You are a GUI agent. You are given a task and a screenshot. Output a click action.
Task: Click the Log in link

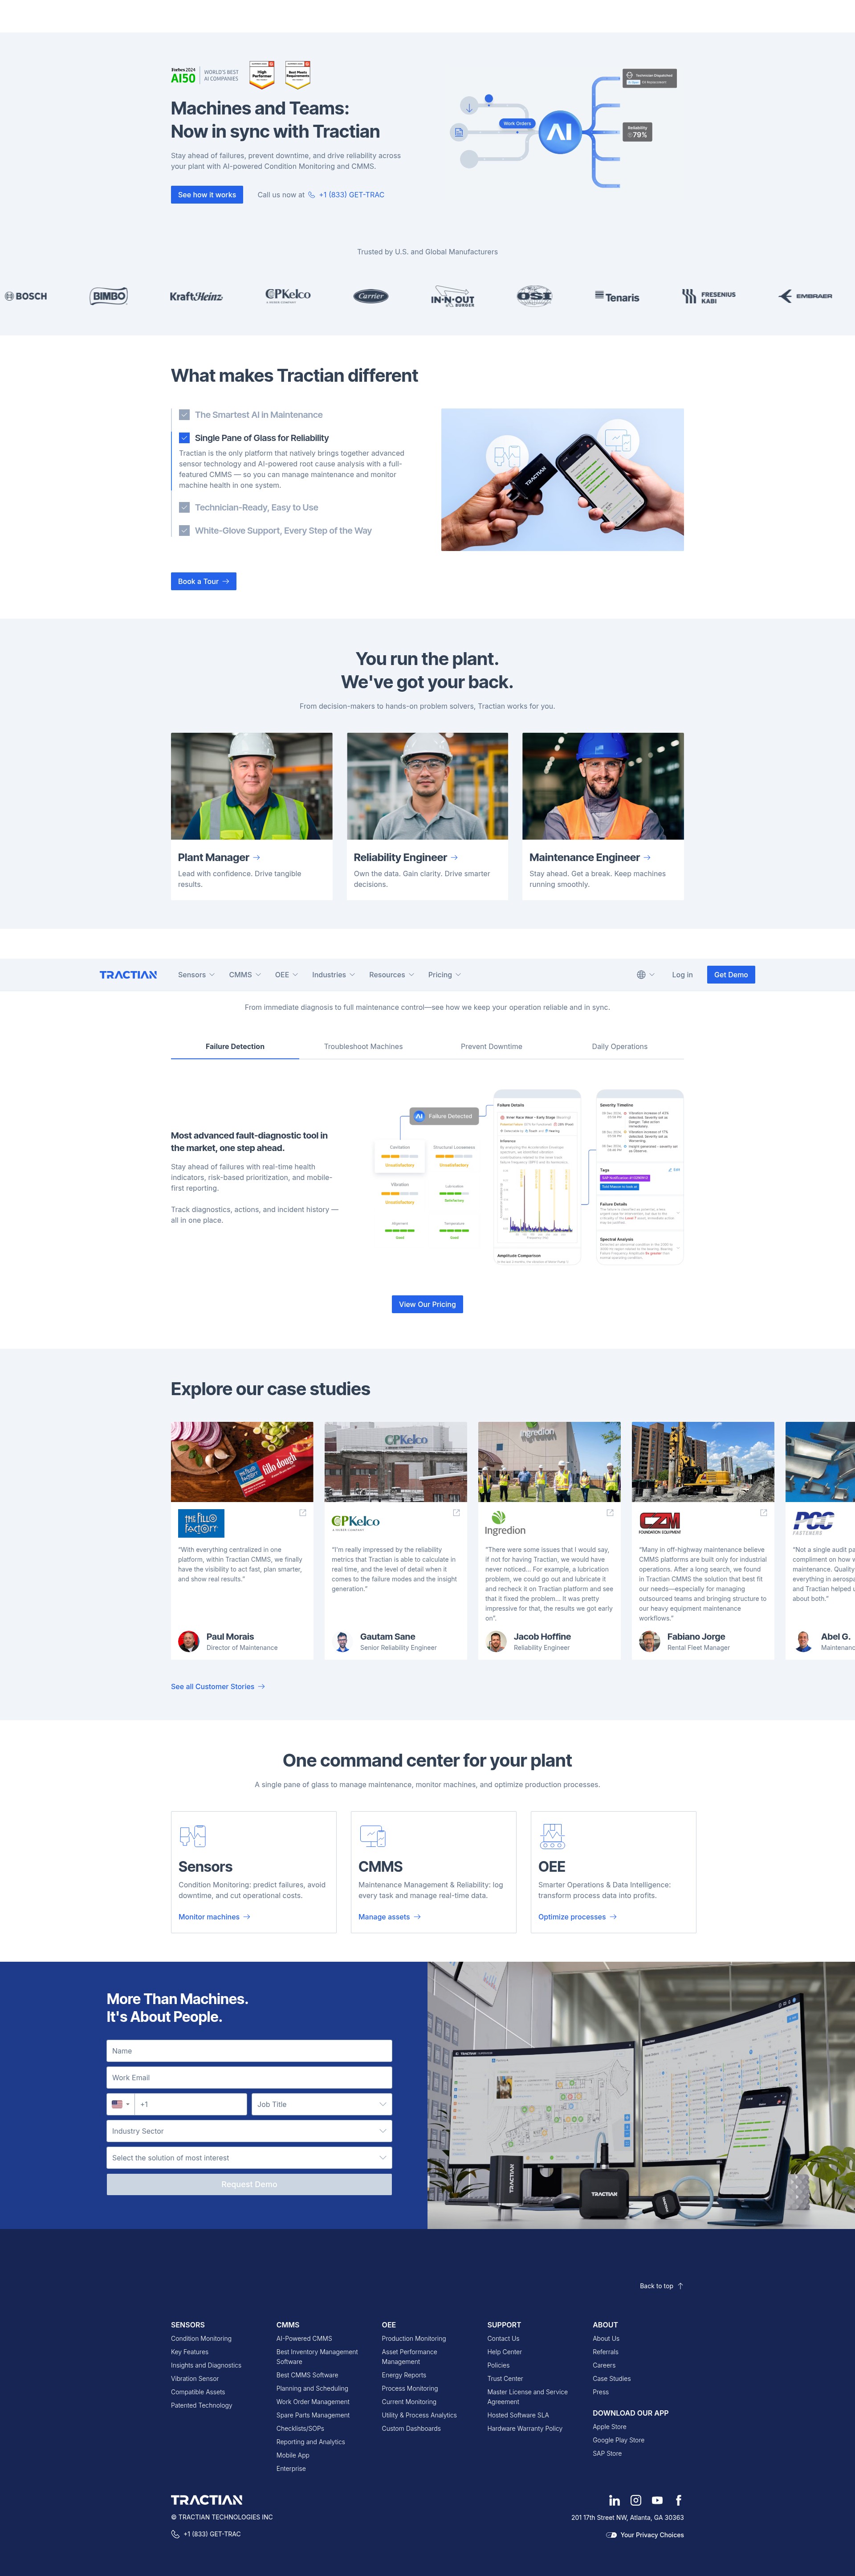tap(682, 974)
